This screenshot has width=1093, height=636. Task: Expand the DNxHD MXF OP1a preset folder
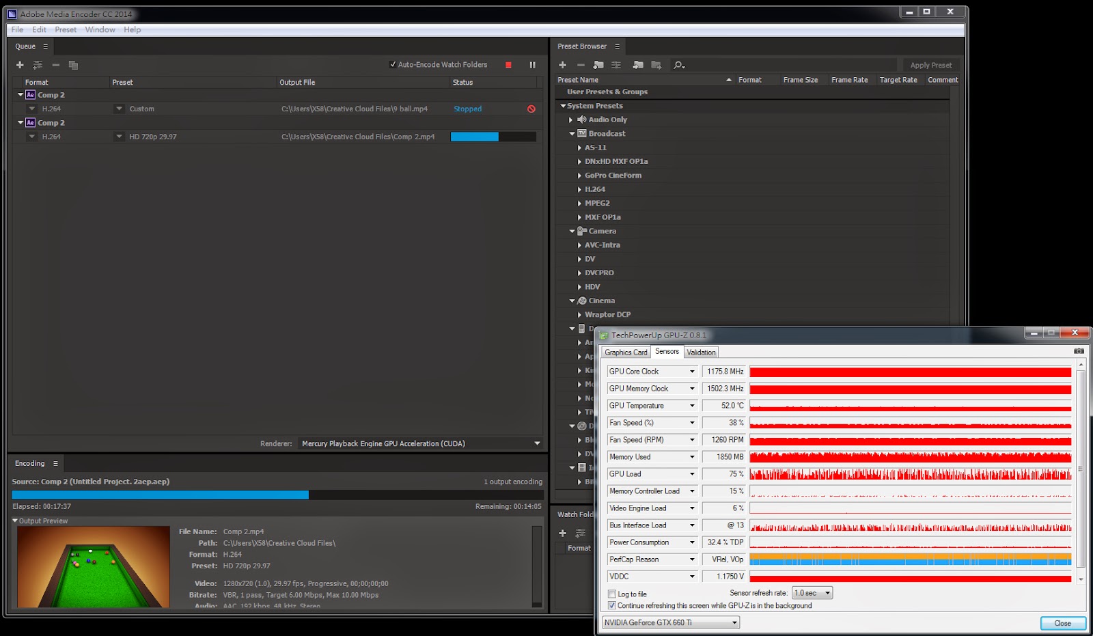(x=579, y=162)
